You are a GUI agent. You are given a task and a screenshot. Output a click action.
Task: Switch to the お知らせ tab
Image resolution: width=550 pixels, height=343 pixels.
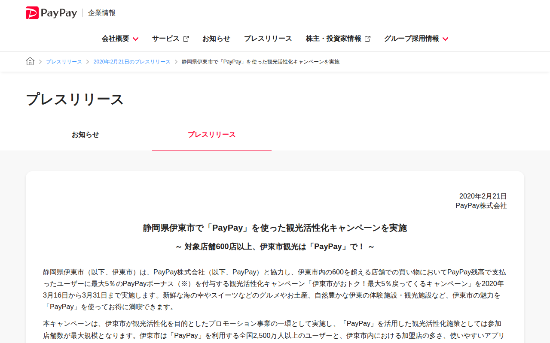tap(86, 135)
